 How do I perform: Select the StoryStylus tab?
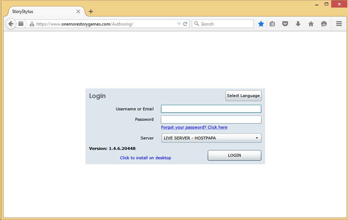(46, 12)
